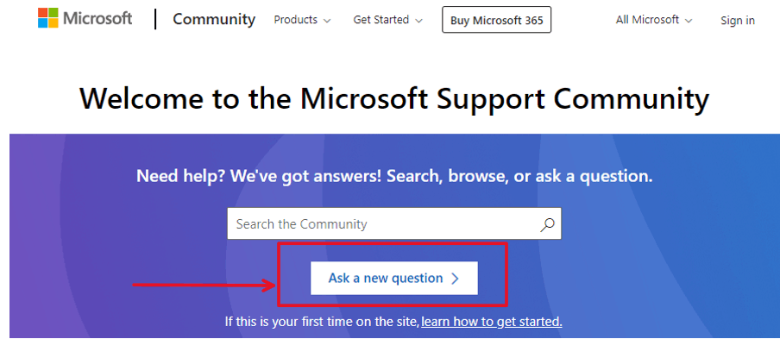The height and width of the screenshot is (339, 780).
Task: Click the red arrow pointing at the button
Action: (x=204, y=285)
